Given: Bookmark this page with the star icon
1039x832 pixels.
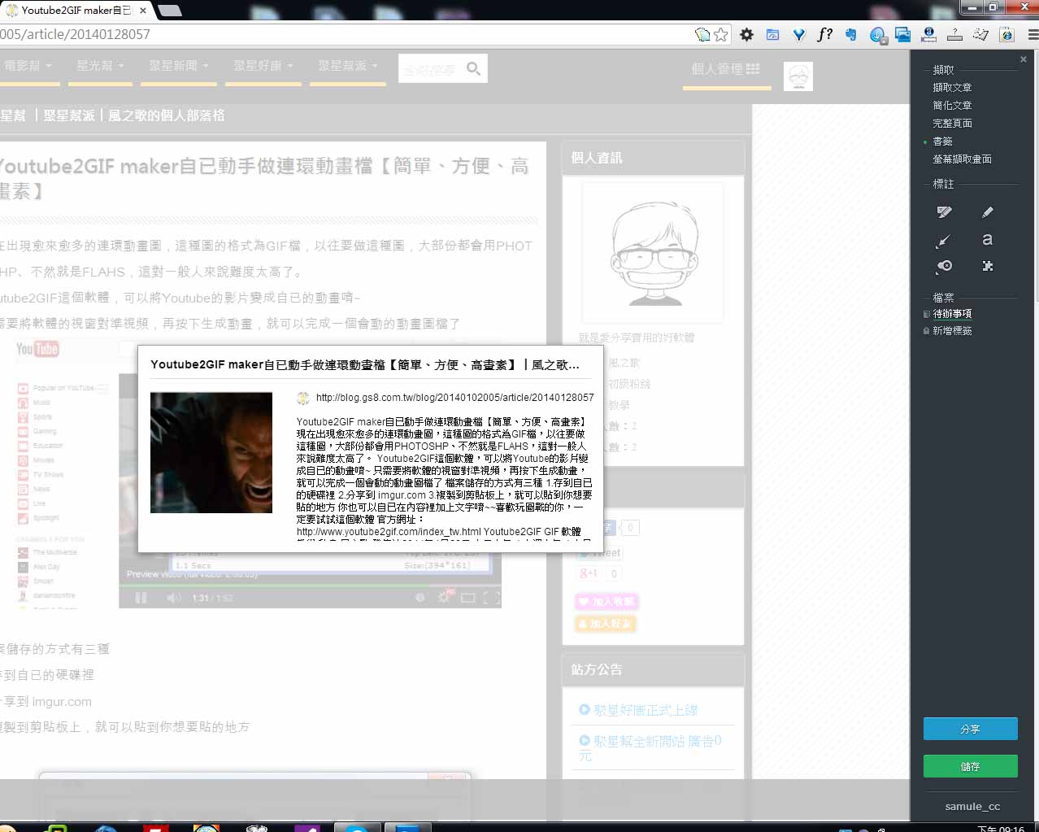Looking at the screenshot, I should pos(721,34).
